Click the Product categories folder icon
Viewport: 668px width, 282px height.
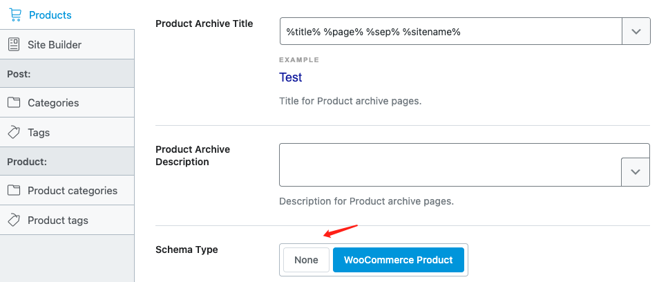[14, 190]
